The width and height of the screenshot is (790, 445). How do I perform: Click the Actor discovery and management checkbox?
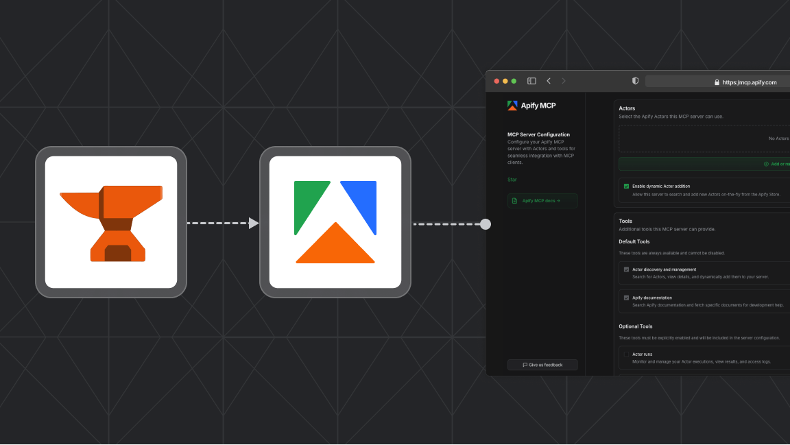tap(626, 269)
